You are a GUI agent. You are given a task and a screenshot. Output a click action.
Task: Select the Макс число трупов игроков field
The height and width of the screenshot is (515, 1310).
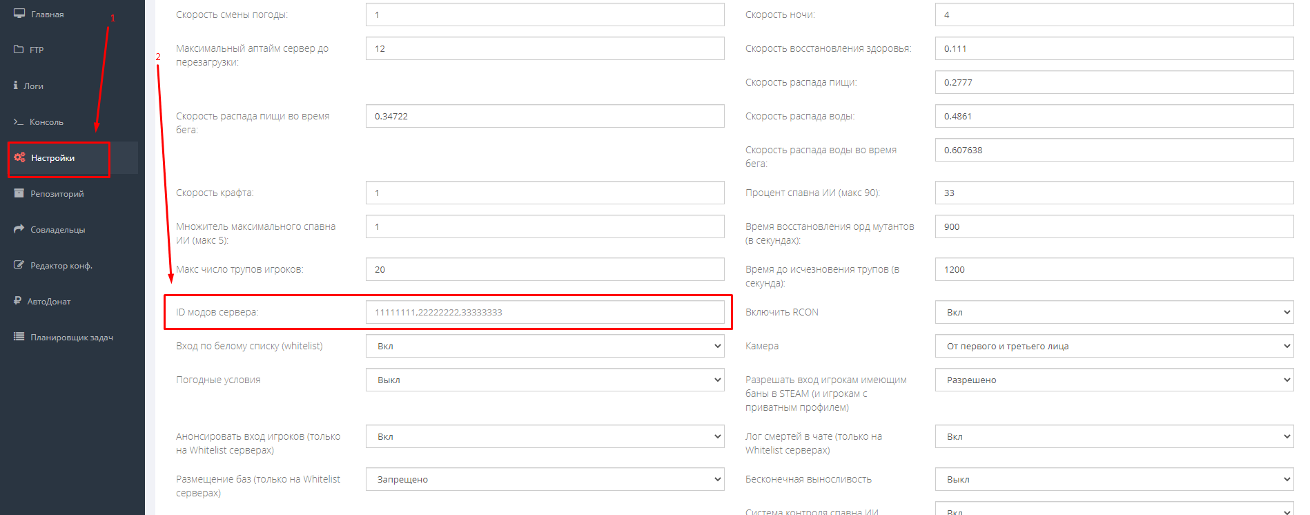coord(545,270)
